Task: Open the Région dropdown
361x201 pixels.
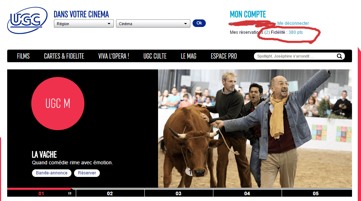Action: coord(83,24)
